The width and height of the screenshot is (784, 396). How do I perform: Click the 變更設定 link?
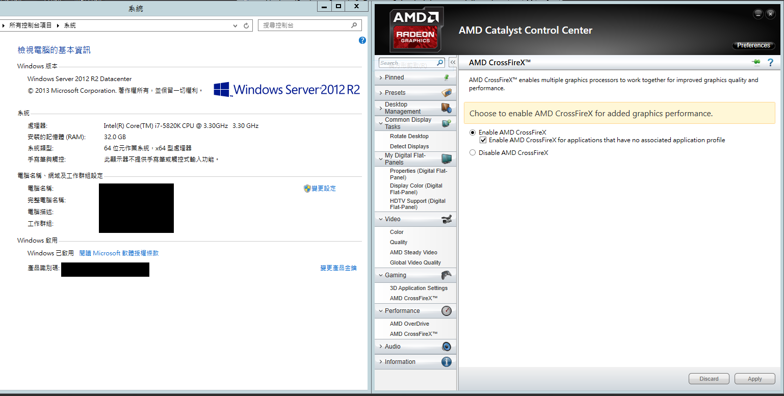click(324, 189)
